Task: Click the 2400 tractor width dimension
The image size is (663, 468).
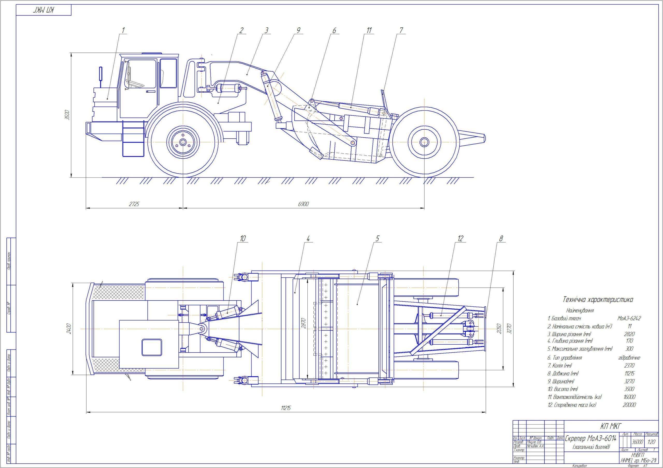Action: pos(68,329)
